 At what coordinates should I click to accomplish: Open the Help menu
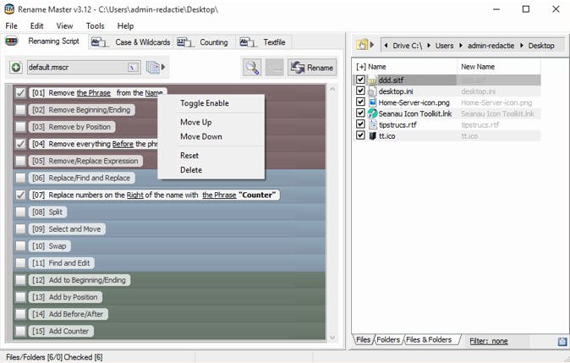point(125,26)
